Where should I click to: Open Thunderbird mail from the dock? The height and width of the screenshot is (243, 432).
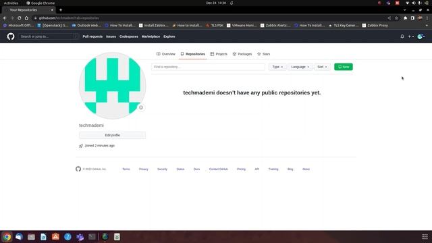point(19,237)
